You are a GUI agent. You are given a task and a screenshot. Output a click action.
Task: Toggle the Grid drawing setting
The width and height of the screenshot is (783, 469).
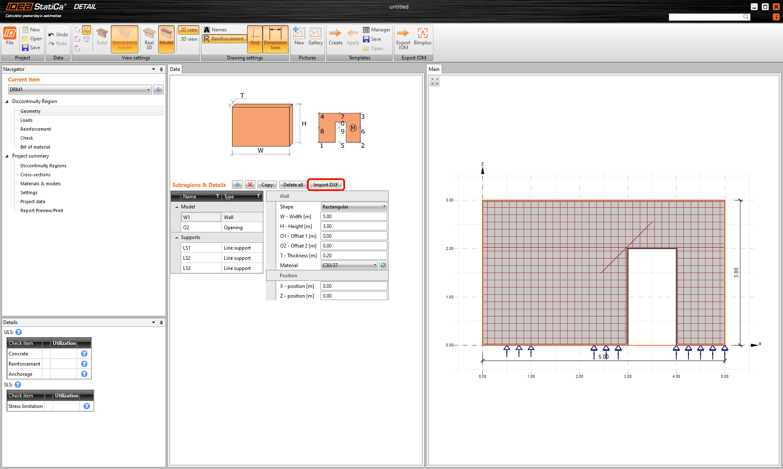click(255, 38)
